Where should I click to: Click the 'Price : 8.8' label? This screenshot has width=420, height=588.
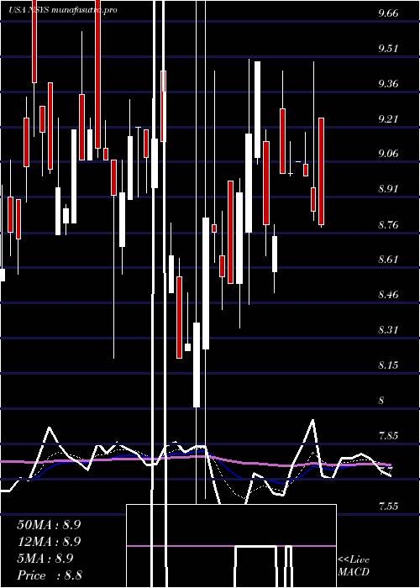50,575
